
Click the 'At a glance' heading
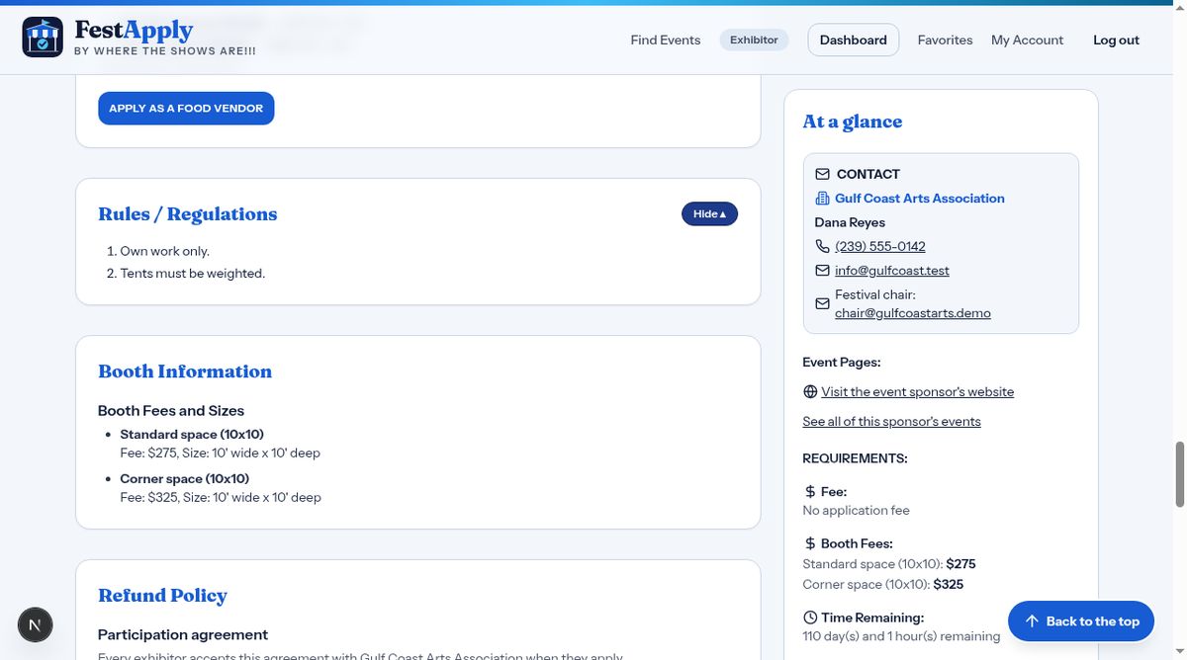[853, 122]
